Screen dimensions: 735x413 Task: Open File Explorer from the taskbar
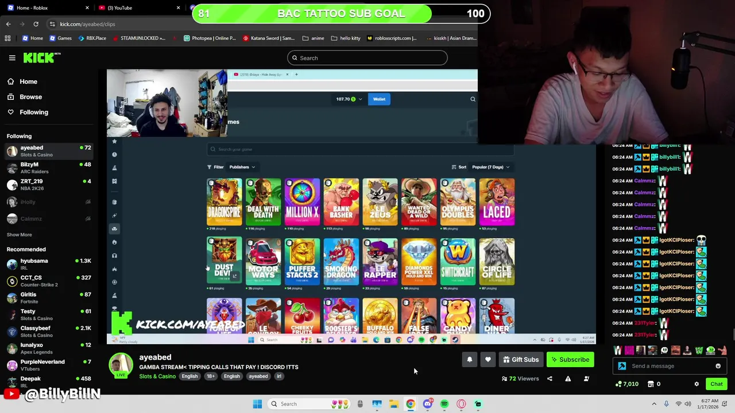click(394, 404)
